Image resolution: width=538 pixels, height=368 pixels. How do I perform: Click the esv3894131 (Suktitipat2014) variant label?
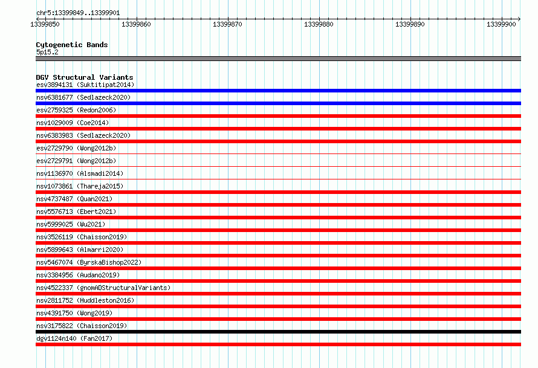point(85,85)
